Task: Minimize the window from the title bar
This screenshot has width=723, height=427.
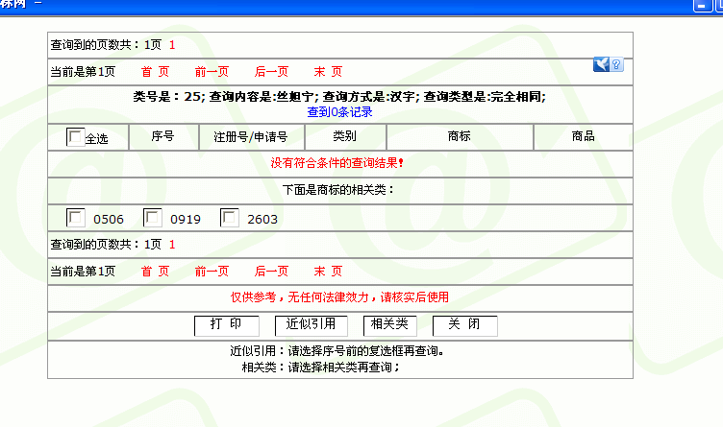Action: click(x=702, y=6)
